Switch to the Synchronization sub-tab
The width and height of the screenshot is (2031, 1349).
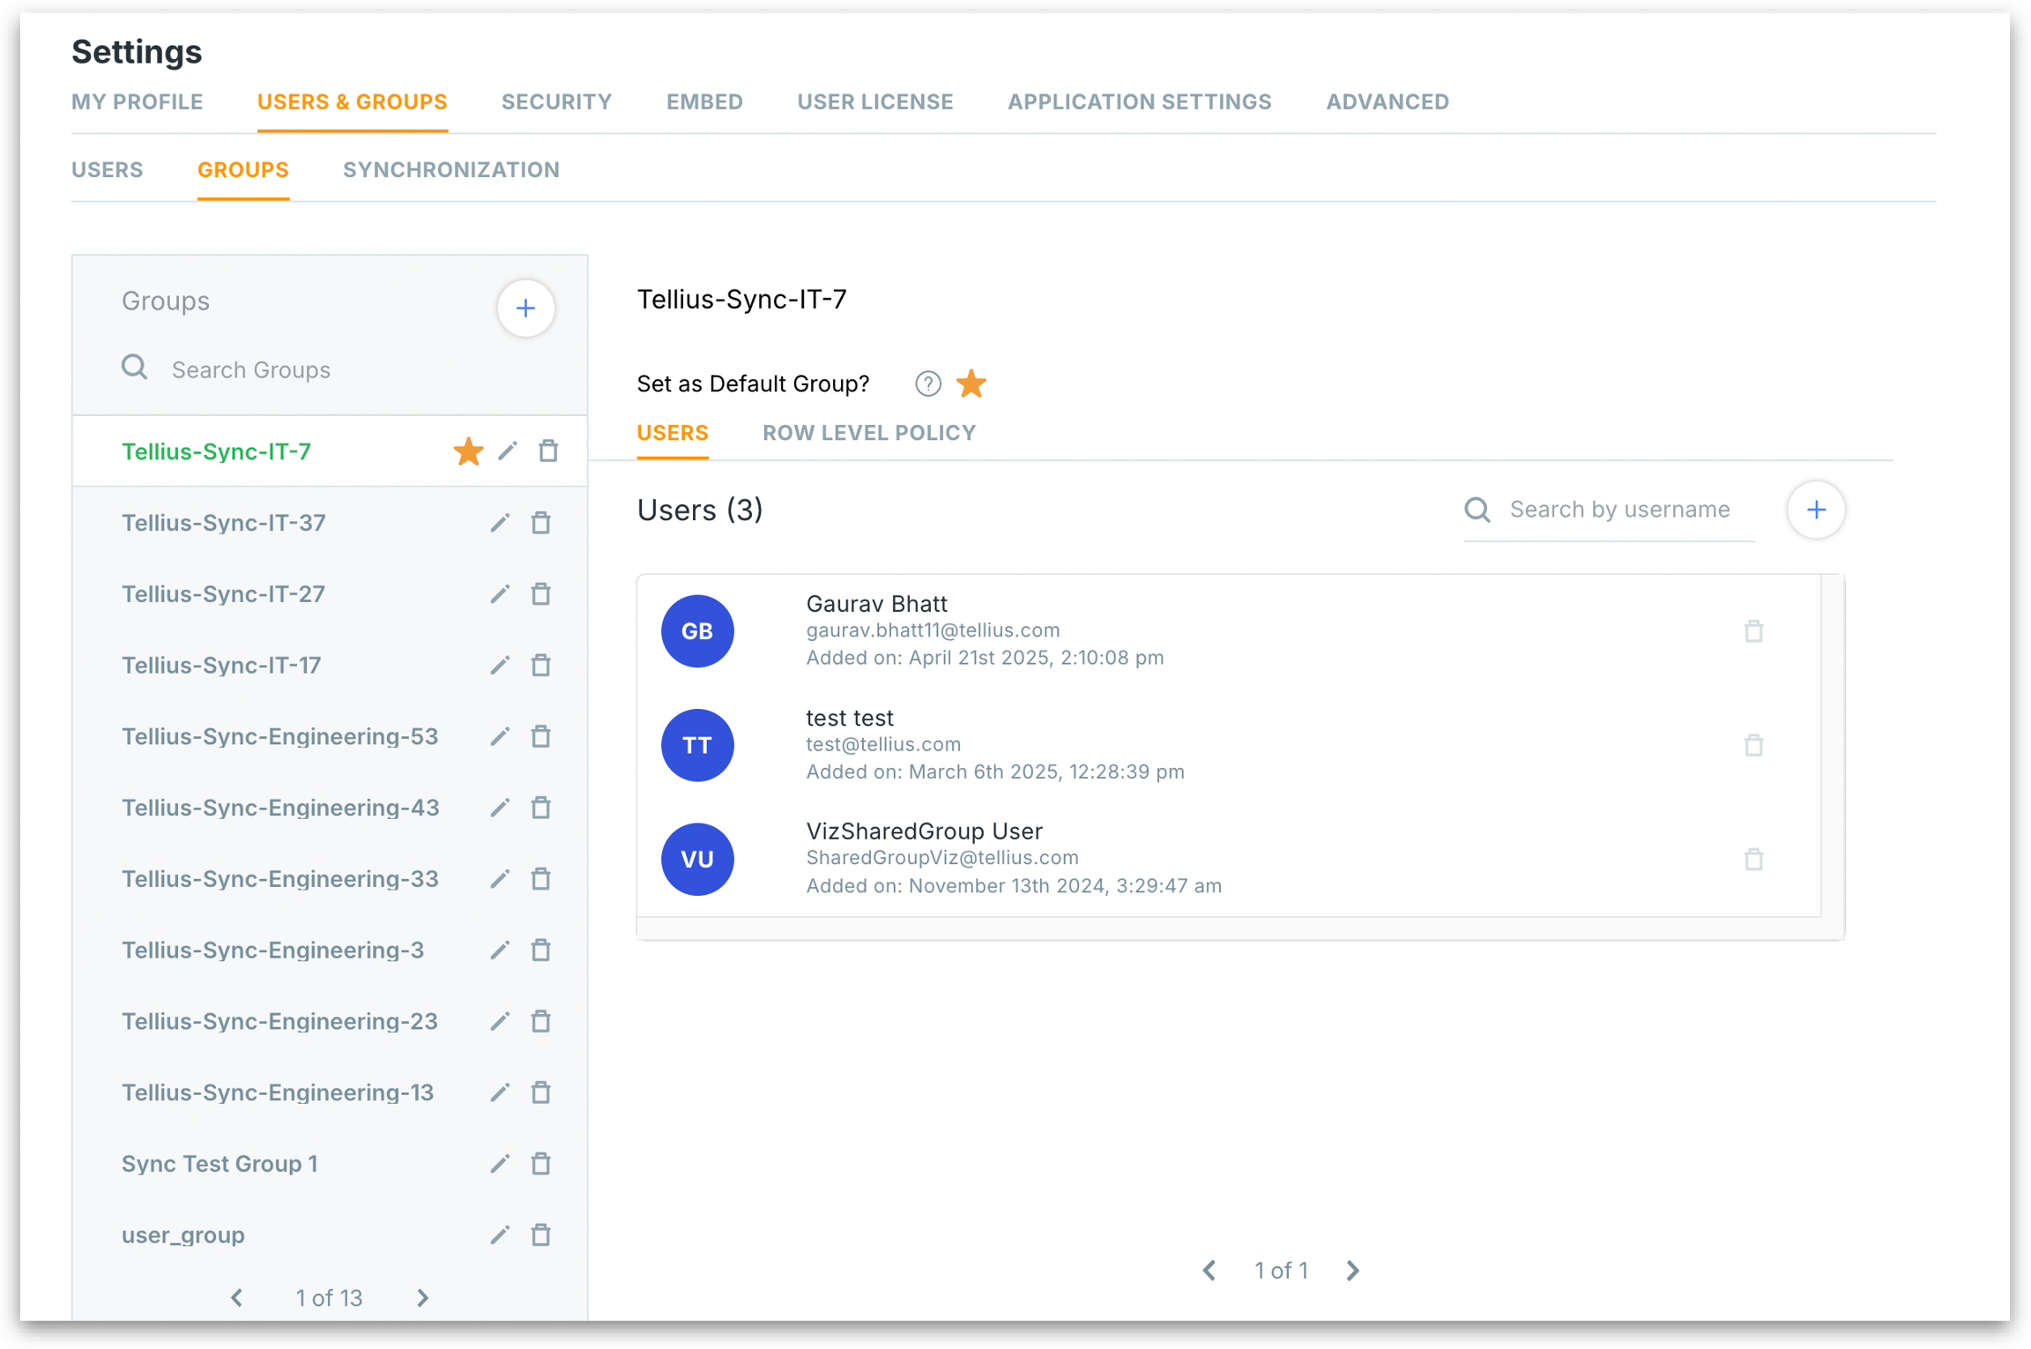[x=450, y=169]
